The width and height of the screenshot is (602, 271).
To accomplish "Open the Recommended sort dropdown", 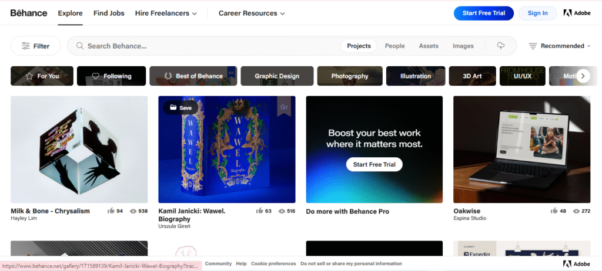I will click(x=560, y=46).
